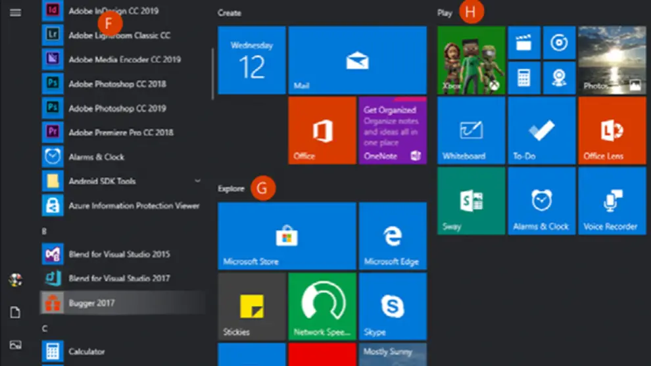
Task: Open Alarms & Clock icon in app list
Action: (53, 156)
